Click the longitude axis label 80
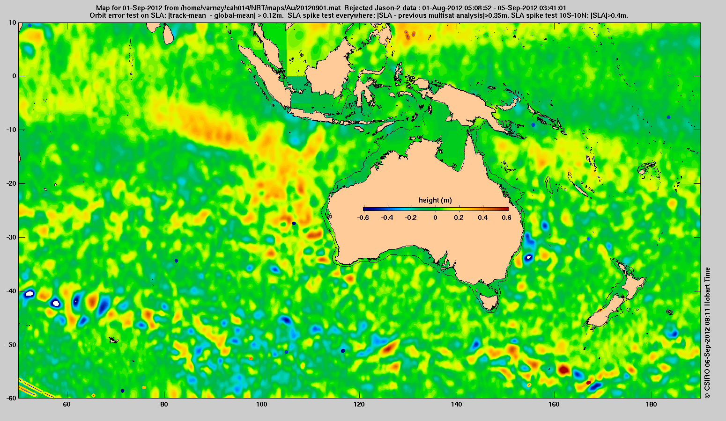The image size is (726, 421). pyautogui.click(x=164, y=404)
